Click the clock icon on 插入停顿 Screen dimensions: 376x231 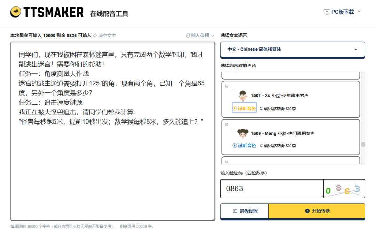tap(187, 35)
